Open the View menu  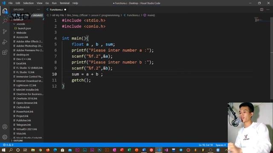click(40, 3)
